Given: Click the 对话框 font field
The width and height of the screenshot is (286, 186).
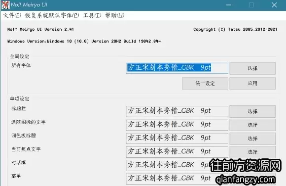Looking at the screenshot, I should 177,165.
